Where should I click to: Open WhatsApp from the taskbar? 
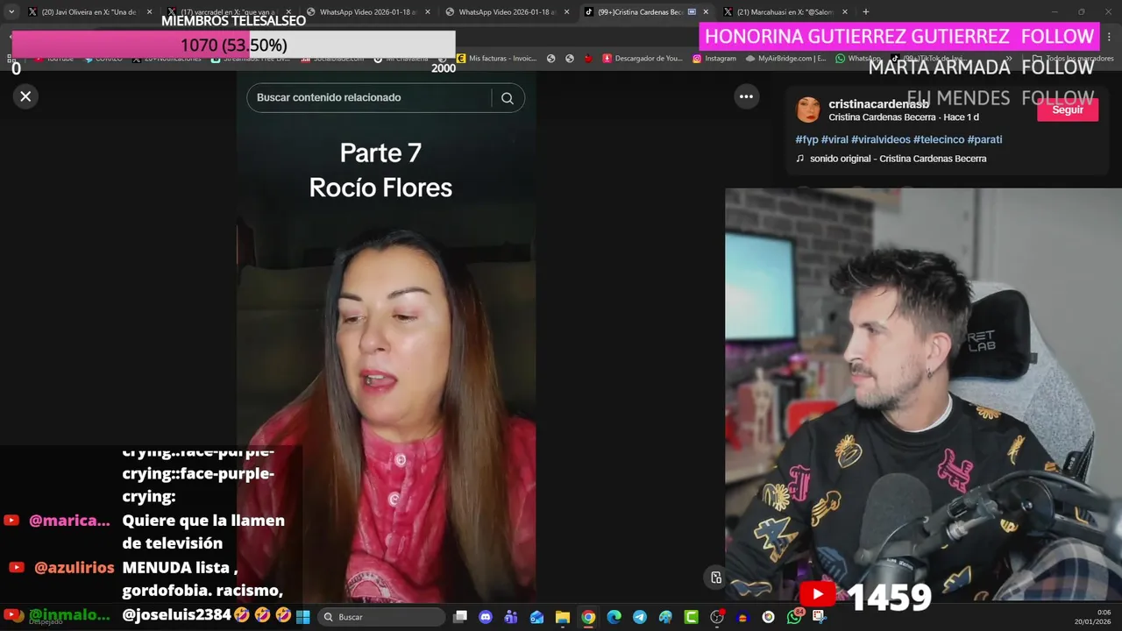[794, 617]
